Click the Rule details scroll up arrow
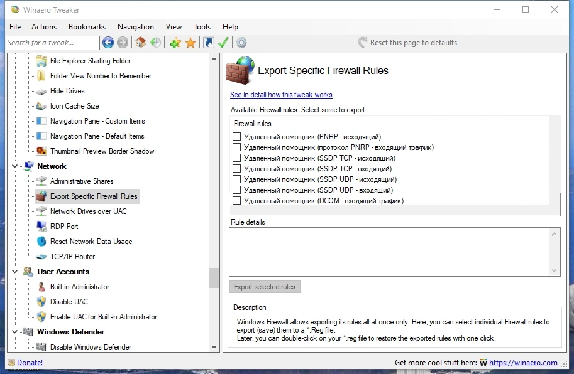 point(554,234)
